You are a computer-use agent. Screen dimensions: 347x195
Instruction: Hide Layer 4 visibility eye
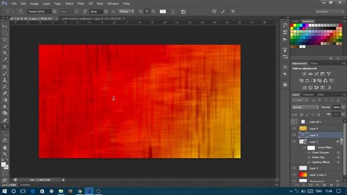(294, 128)
